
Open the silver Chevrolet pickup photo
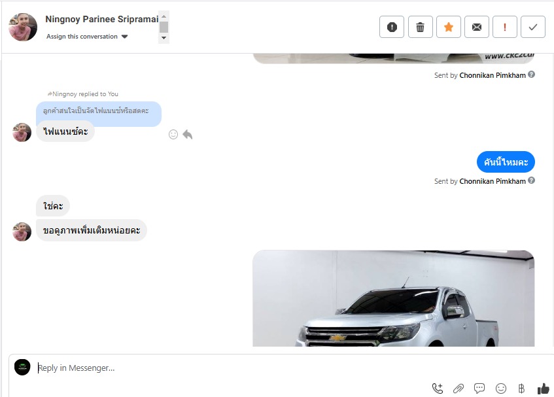pos(394,298)
